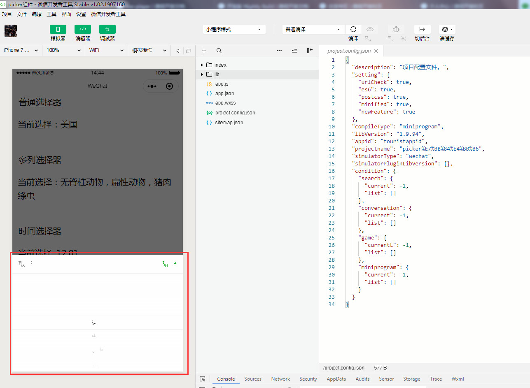Click the 清缓存 clear cache layers icon
This screenshot has width=530, height=388.
(445, 29)
